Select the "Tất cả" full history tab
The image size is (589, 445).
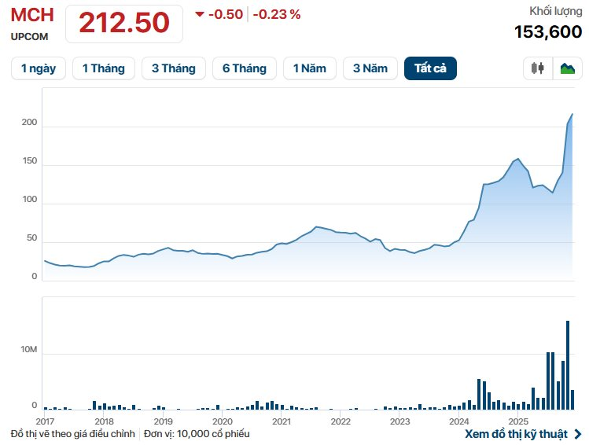tap(430, 68)
